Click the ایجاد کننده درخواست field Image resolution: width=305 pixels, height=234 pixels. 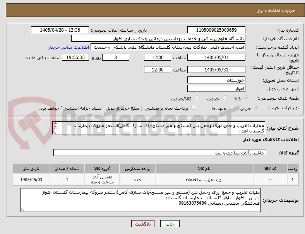coord(168,47)
